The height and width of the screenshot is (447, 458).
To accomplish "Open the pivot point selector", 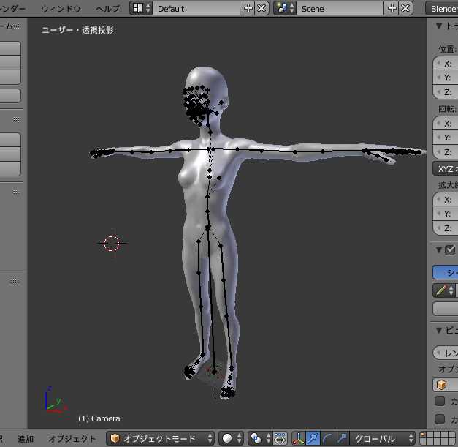I will (259, 438).
